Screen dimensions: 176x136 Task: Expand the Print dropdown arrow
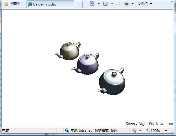click(133, 4)
